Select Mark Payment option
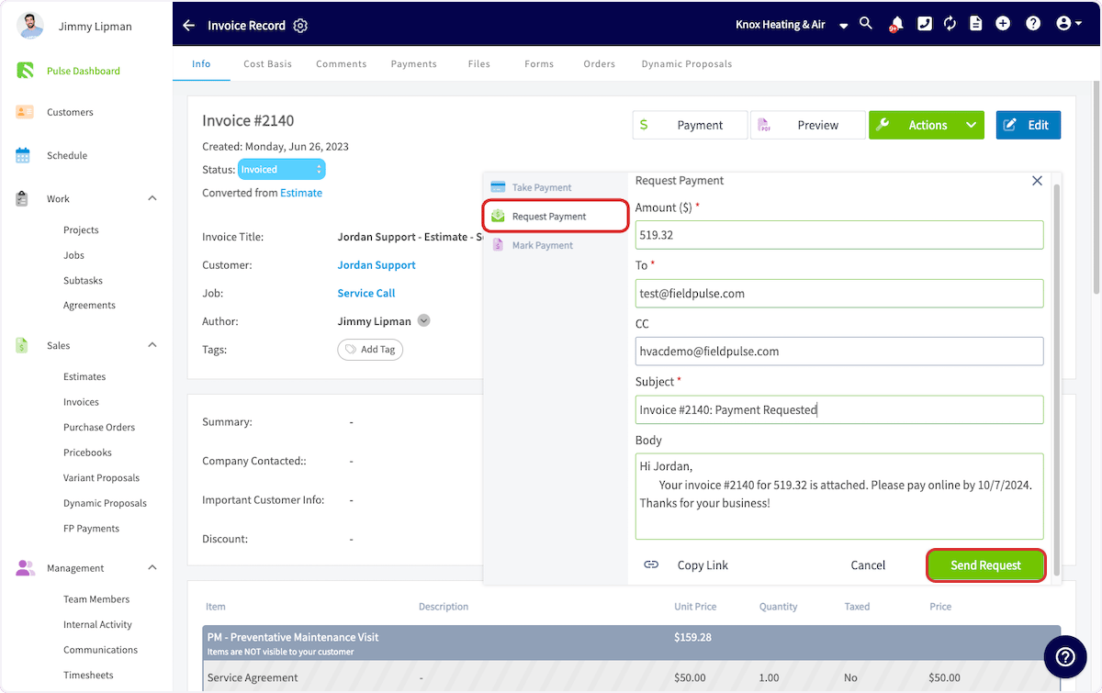Image resolution: width=1102 pixels, height=693 pixels. pyautogui.click(x=542, y=245)
